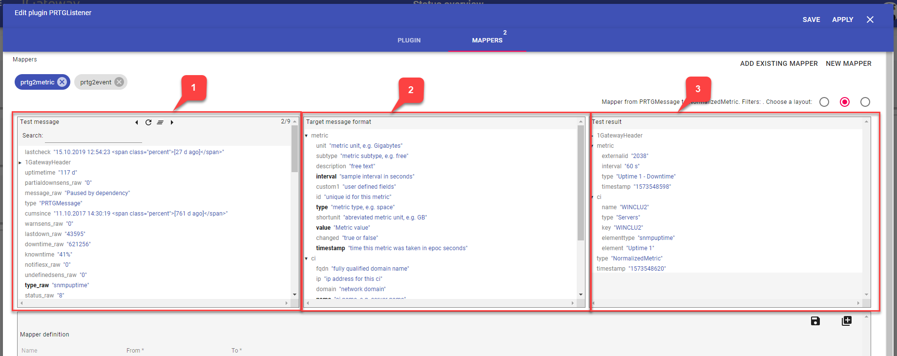Click the add-to-library plus icon
Screen dimensions: 897x356
tap(847, 321)
